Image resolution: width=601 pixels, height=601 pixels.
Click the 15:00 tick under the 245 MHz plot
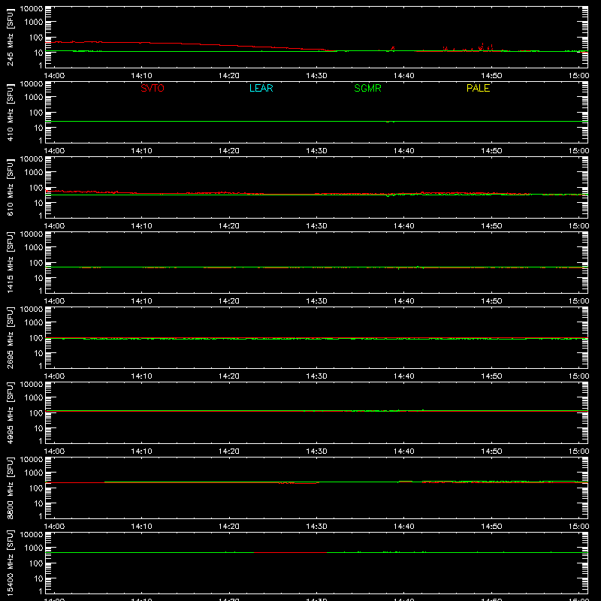coord(578,76)
